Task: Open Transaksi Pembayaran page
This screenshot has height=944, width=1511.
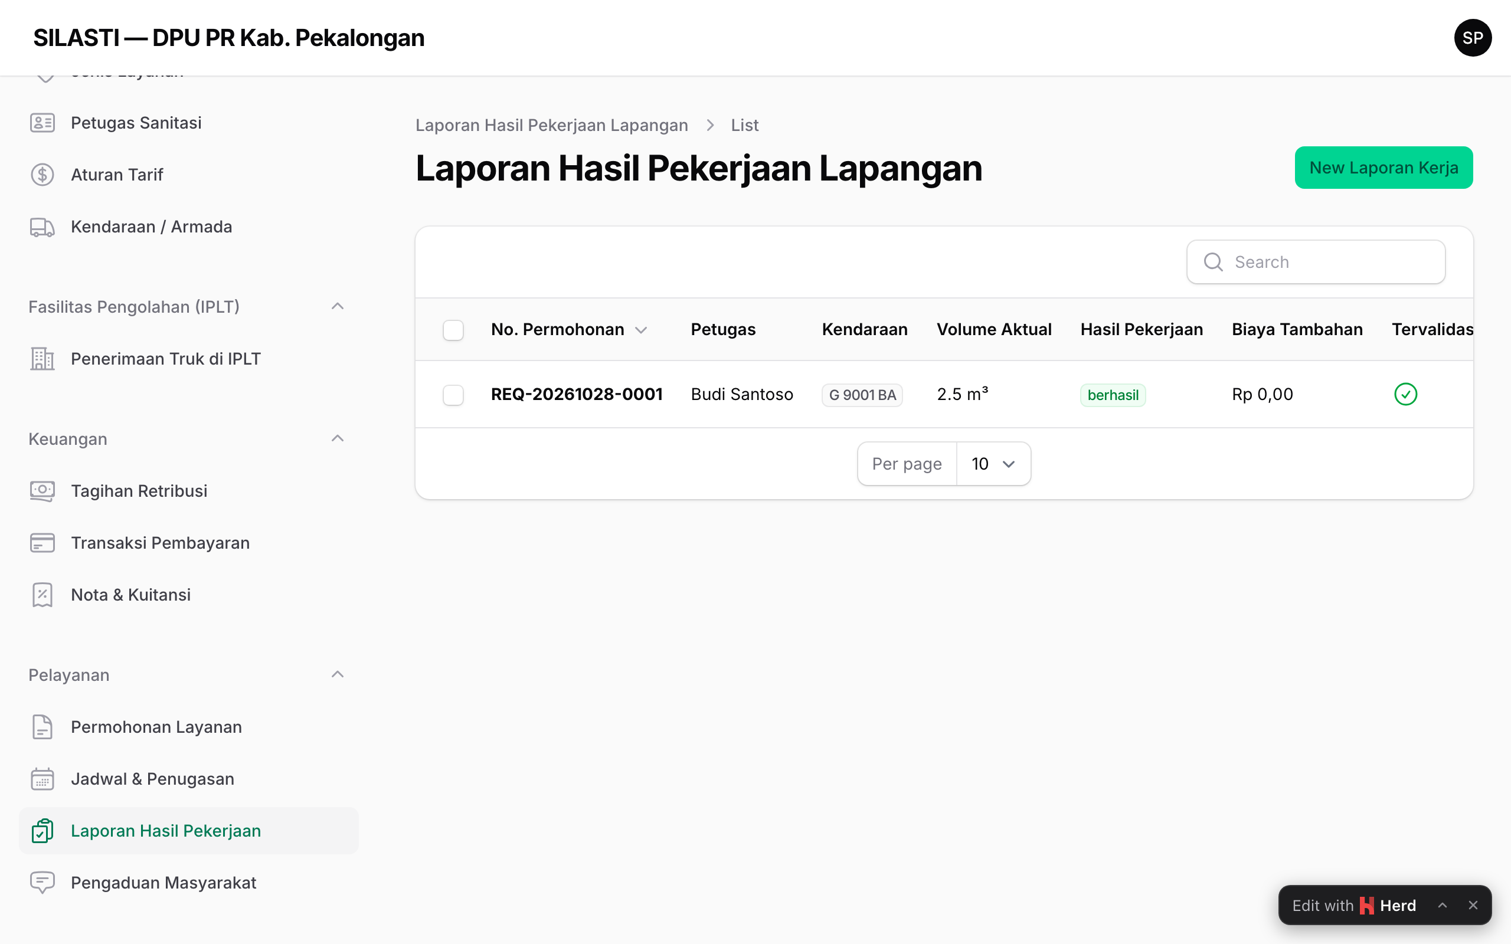Action: (188, 543)
